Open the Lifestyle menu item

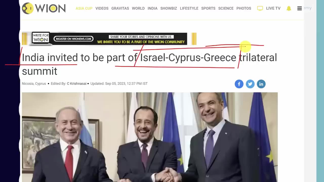coord(189,8)
